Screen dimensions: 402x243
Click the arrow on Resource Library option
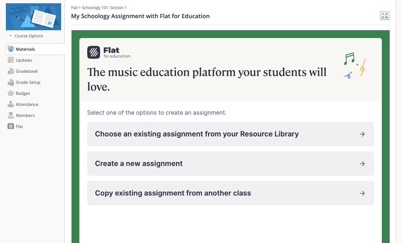click(x=362, y=134)
